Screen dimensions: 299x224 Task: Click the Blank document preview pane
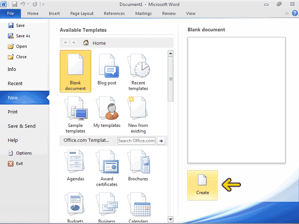[236, 100]
